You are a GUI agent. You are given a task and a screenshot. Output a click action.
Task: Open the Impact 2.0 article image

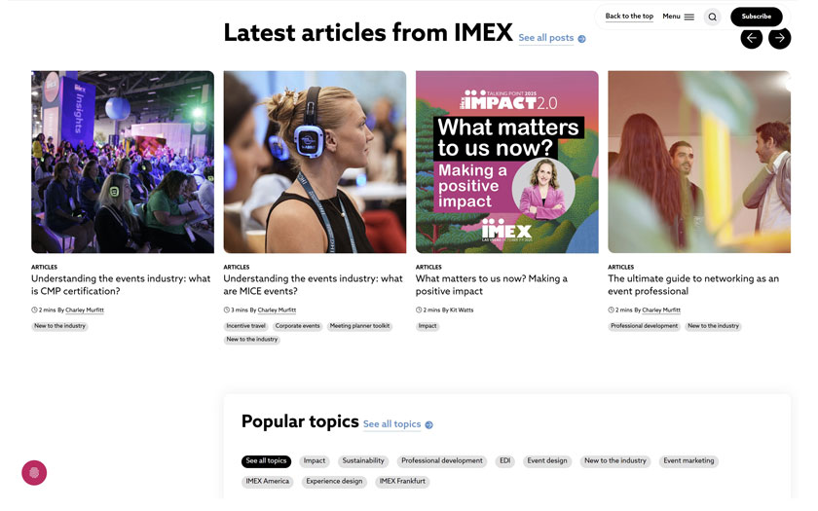pos(507,163)
